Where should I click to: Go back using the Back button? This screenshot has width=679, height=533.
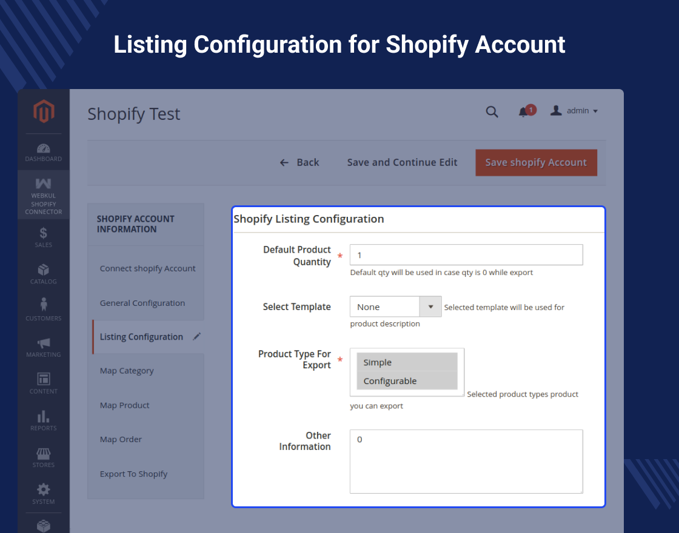299,162
